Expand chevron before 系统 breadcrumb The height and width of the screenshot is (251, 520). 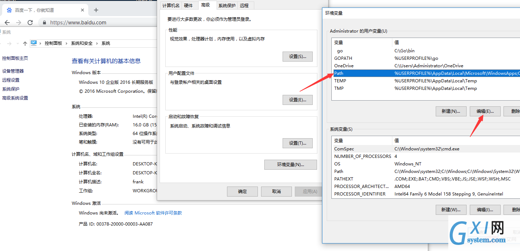tap(97, 43)
